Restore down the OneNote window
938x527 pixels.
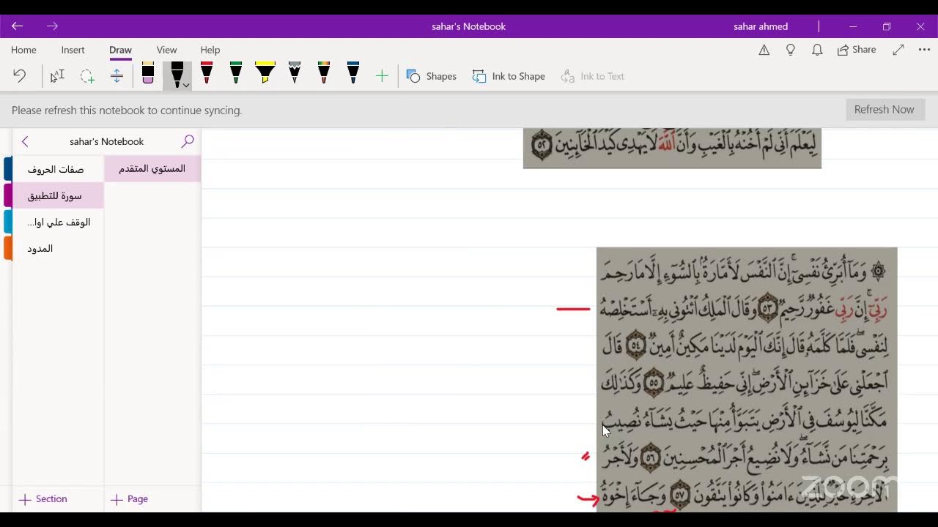click(887, 26)
